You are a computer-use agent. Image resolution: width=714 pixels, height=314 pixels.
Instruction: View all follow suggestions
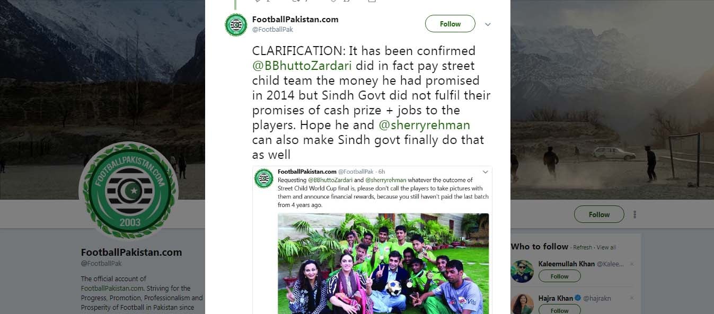click(x=606, y=247)
